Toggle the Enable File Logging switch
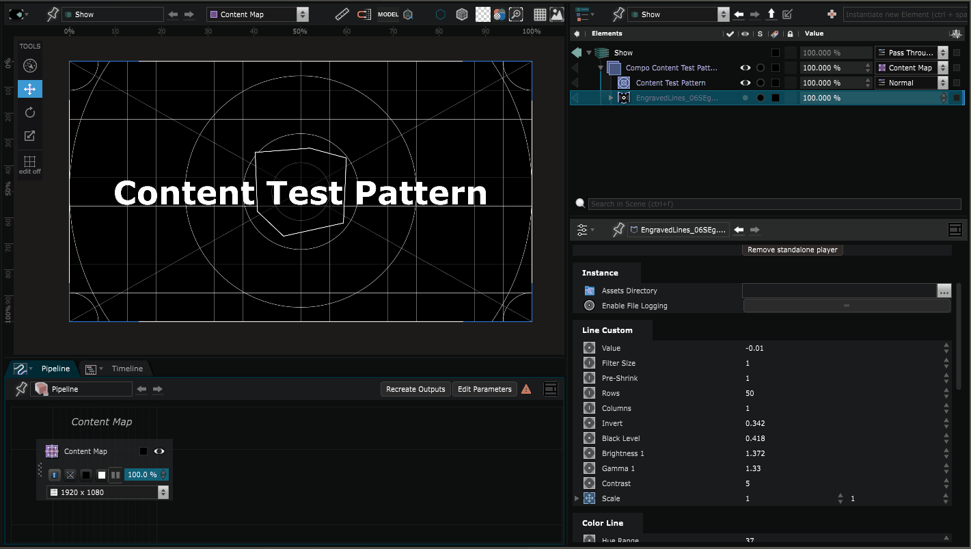971x549 pixels. pos(847,306)
